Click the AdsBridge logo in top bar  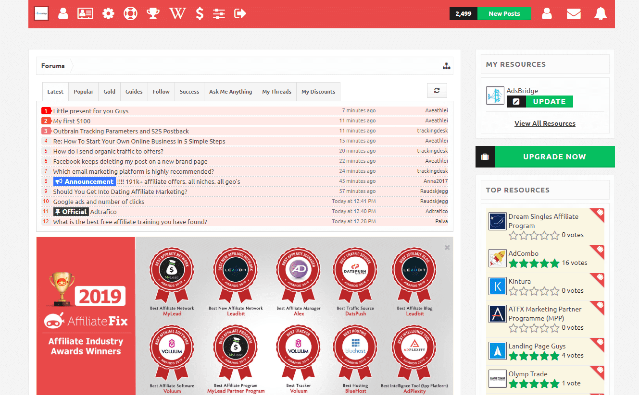[41, 13]
